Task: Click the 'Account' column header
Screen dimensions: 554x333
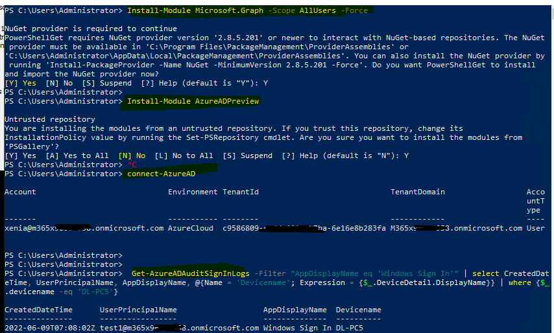Action: (x=21, y=192)
